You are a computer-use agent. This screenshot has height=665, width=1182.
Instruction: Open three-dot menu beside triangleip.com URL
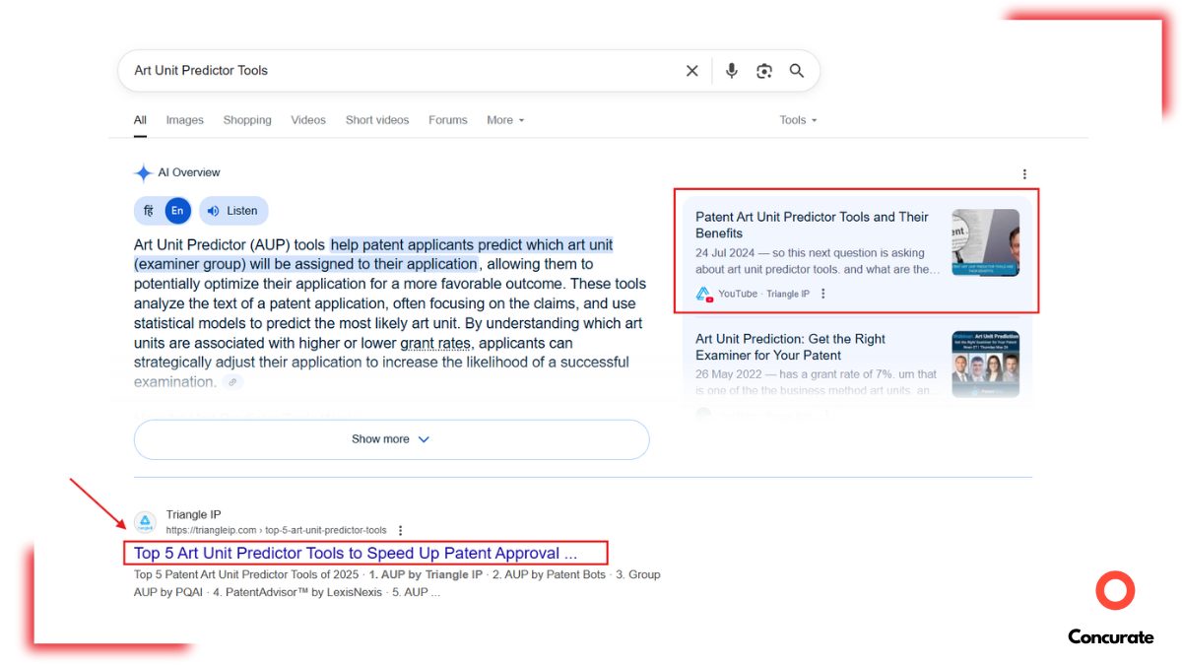400,530
